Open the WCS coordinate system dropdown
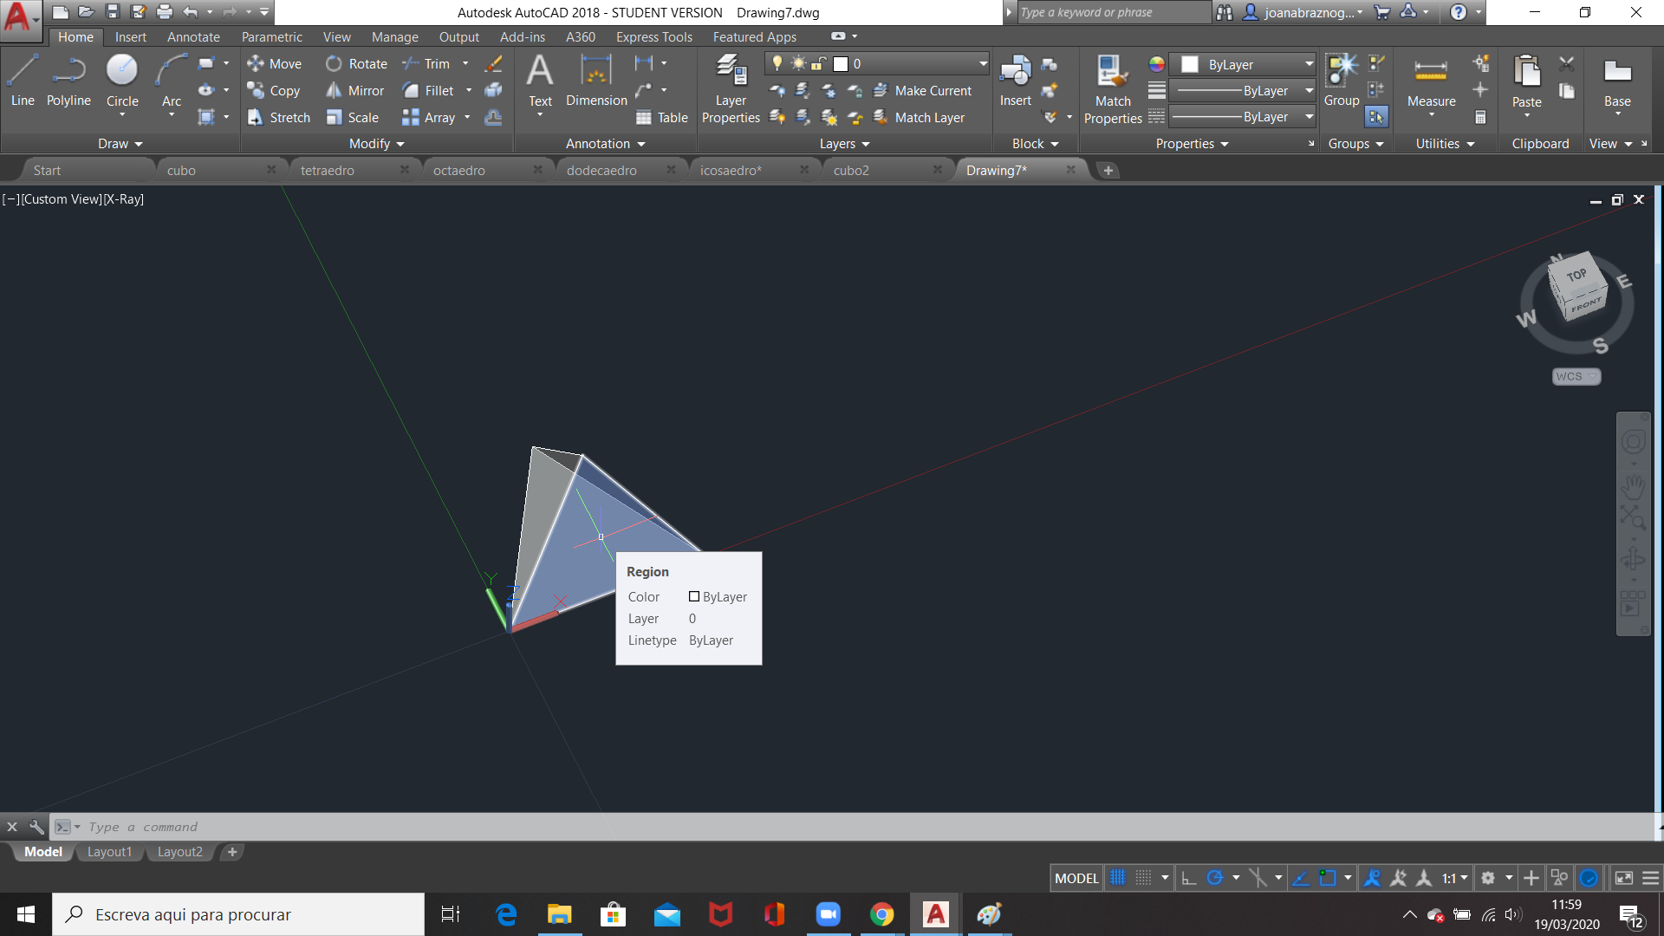 1576,376
